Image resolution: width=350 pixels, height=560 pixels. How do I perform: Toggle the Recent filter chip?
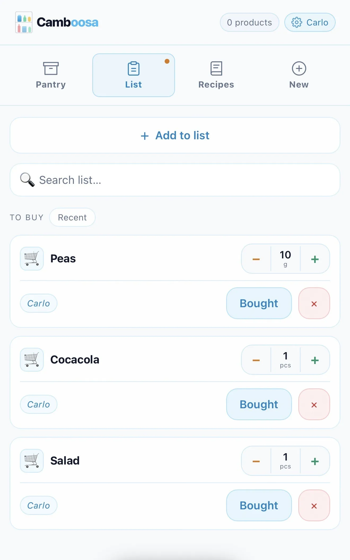pyautogui.click(x=72, y=217)
